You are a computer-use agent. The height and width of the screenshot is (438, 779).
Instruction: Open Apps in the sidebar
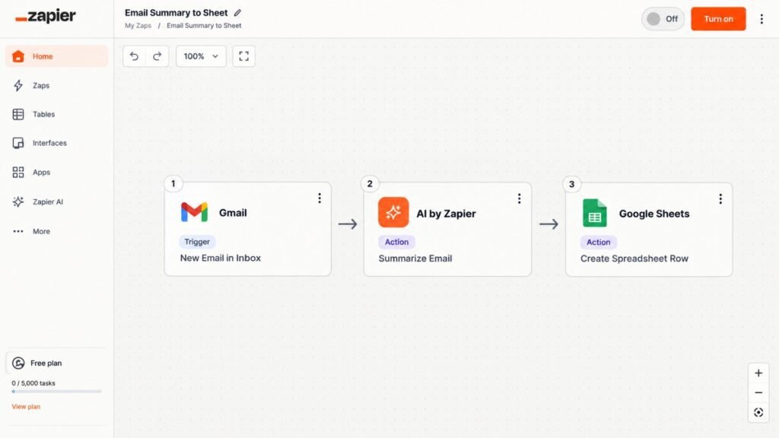coord(56,173)
